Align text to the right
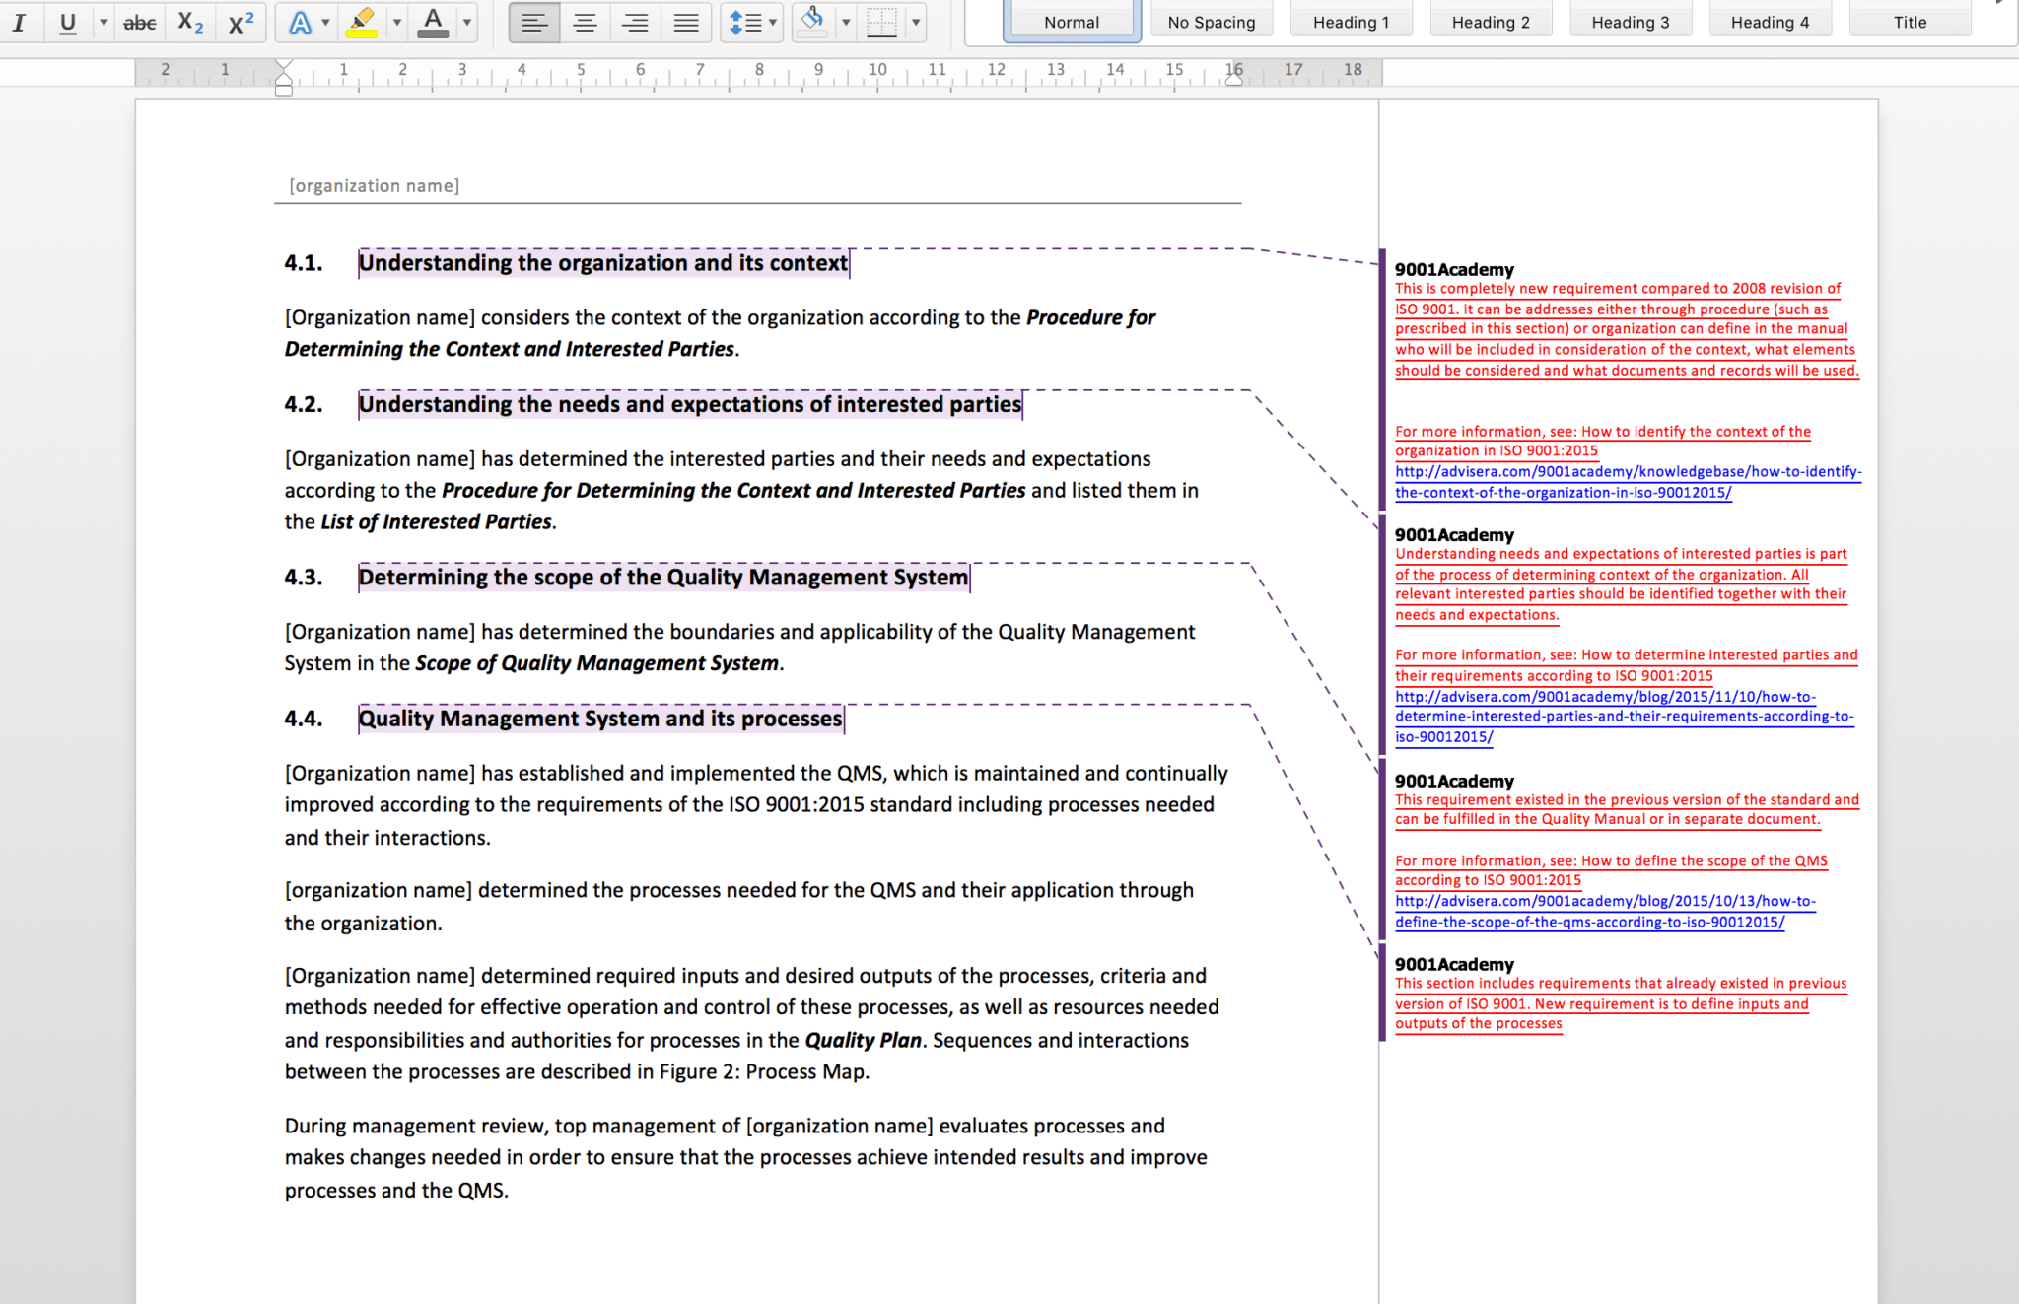2019x1304 pixels. [635, 22]
